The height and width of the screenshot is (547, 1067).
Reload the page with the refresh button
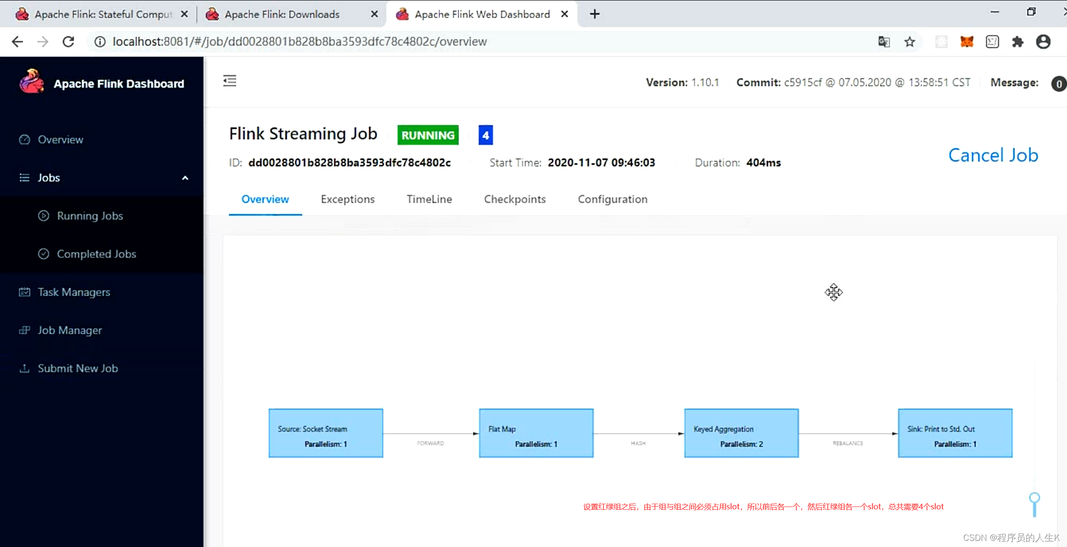click(68, 42)
